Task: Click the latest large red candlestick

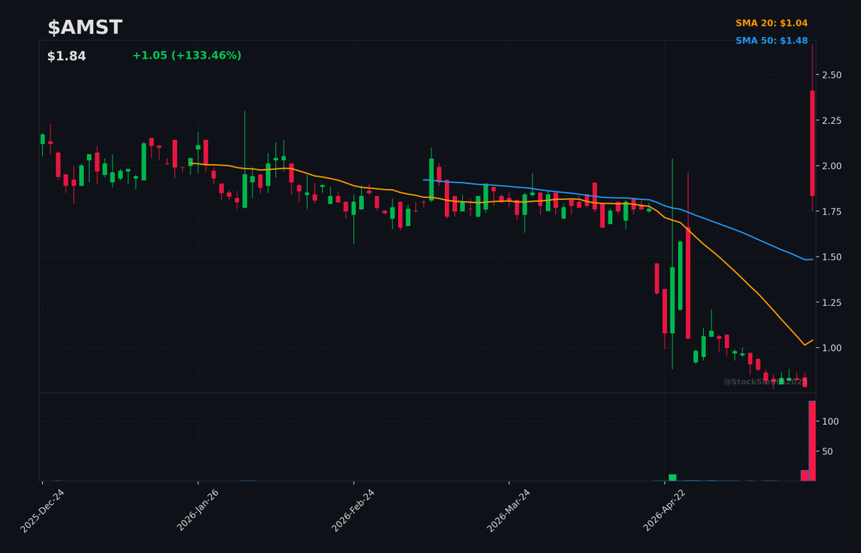Action: [812, 143]
